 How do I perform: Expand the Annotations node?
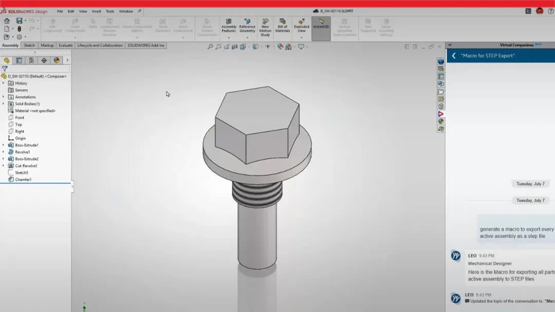tap(4, 97)
